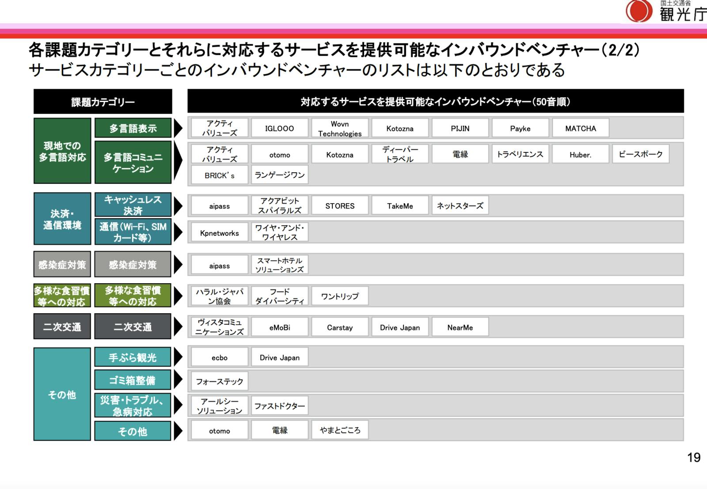Select the Wovn Technologies box
The width and height of the screenshot is (707, 489).
340,128
